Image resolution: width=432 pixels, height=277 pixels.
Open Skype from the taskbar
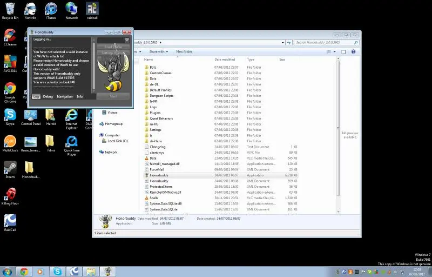coord(57,272)
